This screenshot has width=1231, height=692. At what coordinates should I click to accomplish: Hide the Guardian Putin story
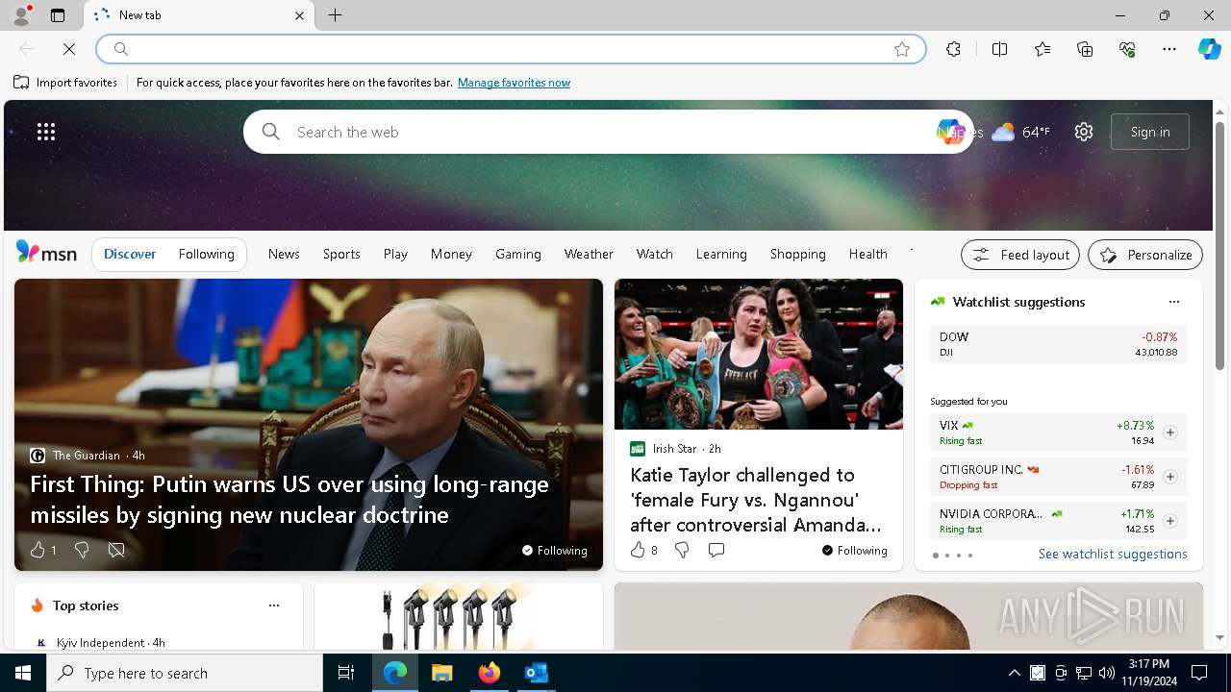click(x=116, y=550)
